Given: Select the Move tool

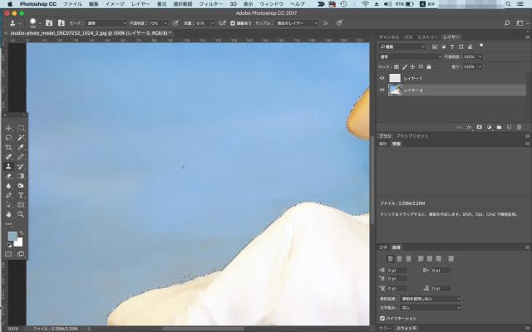Looking at the screenshot, I should point(8,129).
